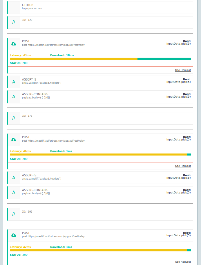Open See Request for the 42ms latency POST
This screenshot has width=201, height=265.
click(x=183, y=262)
